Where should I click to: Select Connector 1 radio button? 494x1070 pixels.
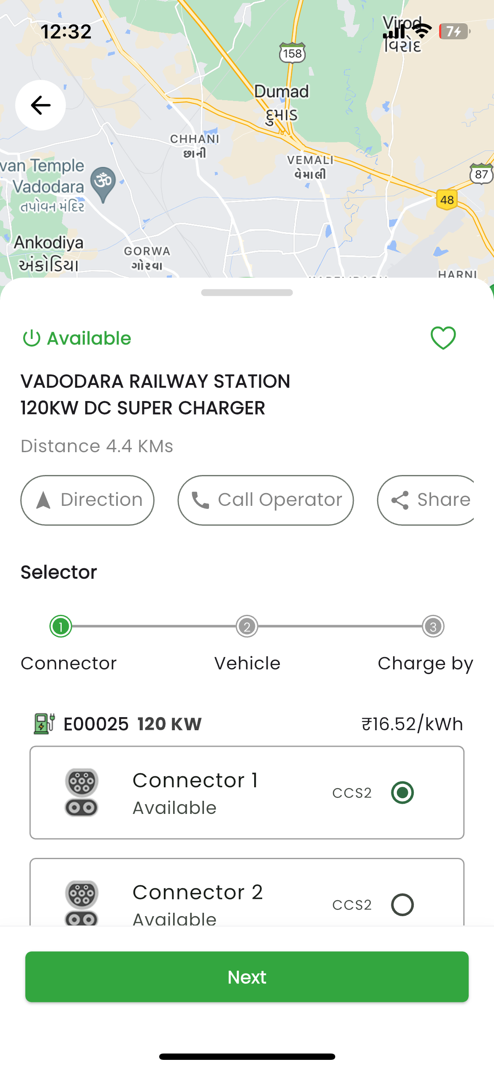402,792
